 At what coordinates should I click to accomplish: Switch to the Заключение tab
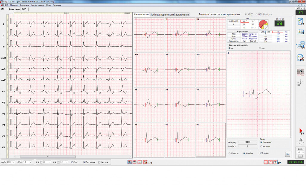tap(182, 14)
